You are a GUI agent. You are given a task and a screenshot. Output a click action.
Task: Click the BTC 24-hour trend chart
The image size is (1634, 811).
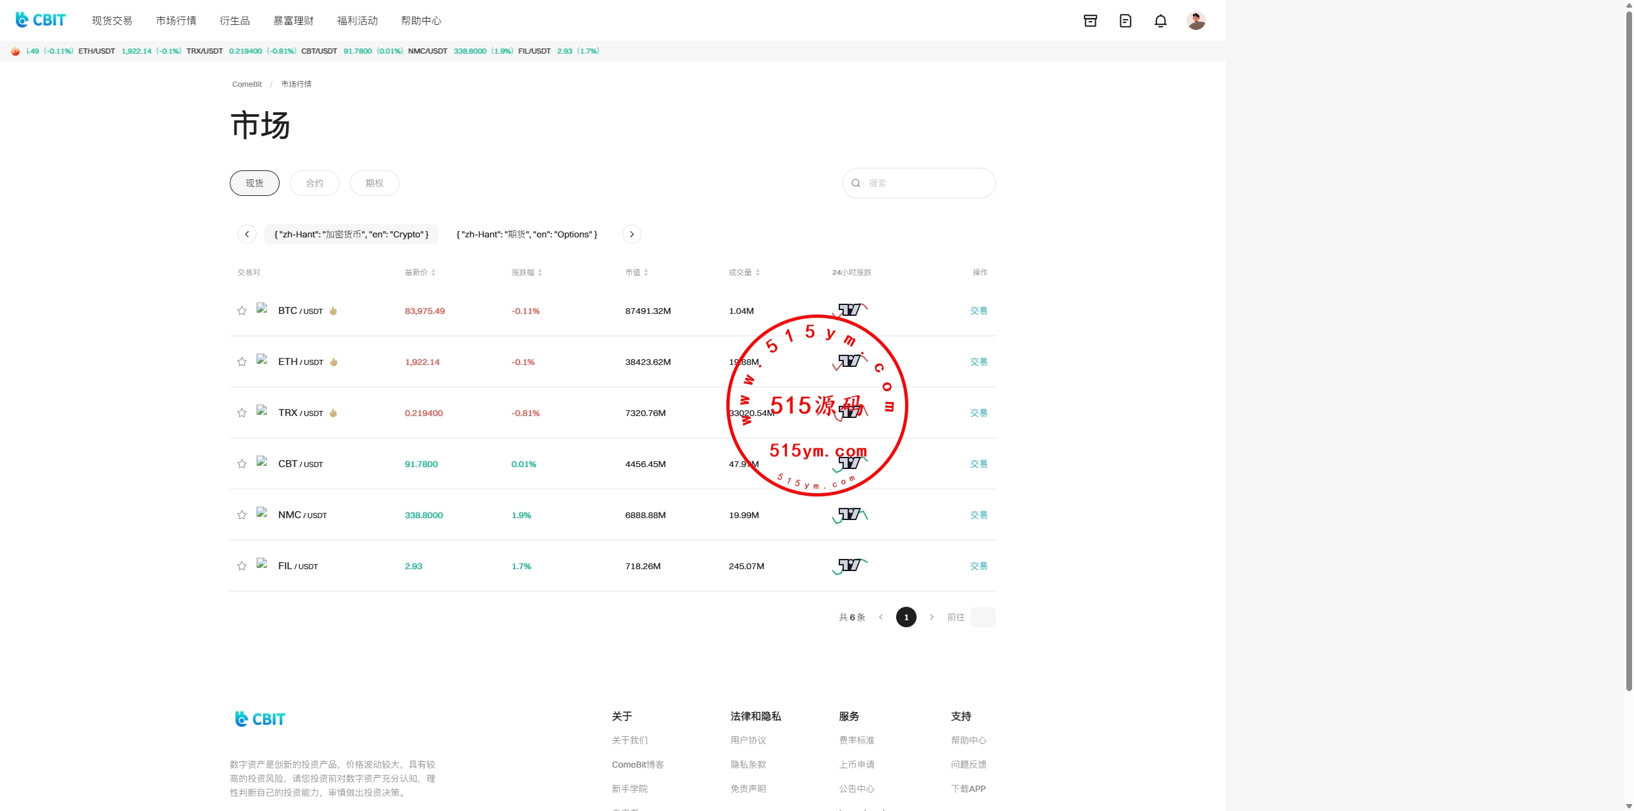click(x=850, y=311)
